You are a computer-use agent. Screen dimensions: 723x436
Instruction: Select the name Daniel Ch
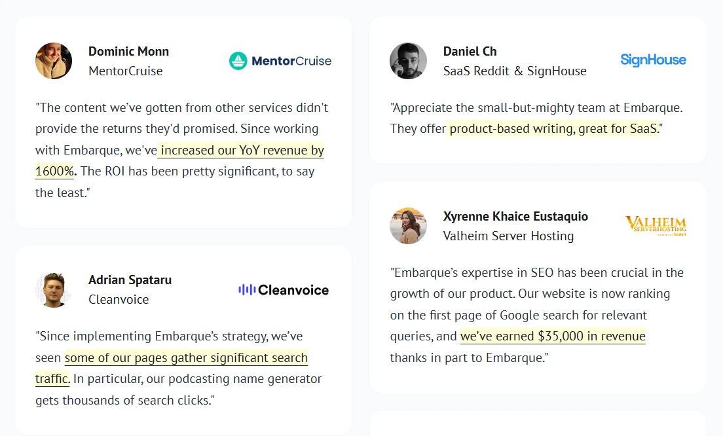pos(470,51)
